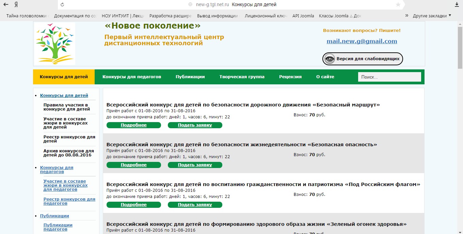This screenshot has height=234, width=463.
Task: Open bookmark 'Документация по со'
Action: click(75, 16)
